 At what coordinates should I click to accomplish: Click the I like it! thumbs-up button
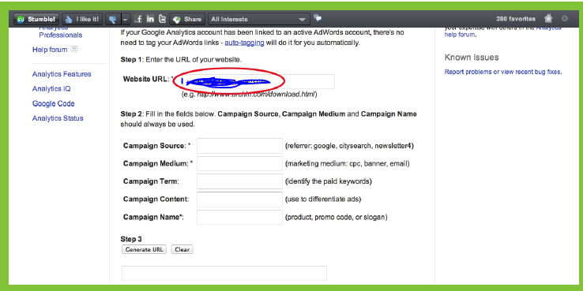(82, 19)
